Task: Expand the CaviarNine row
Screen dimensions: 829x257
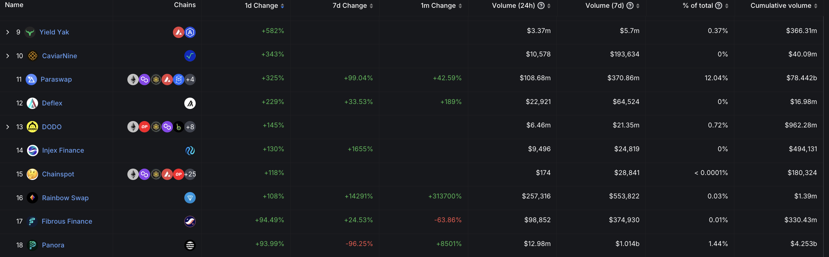Action: click(x=7, y=56)
